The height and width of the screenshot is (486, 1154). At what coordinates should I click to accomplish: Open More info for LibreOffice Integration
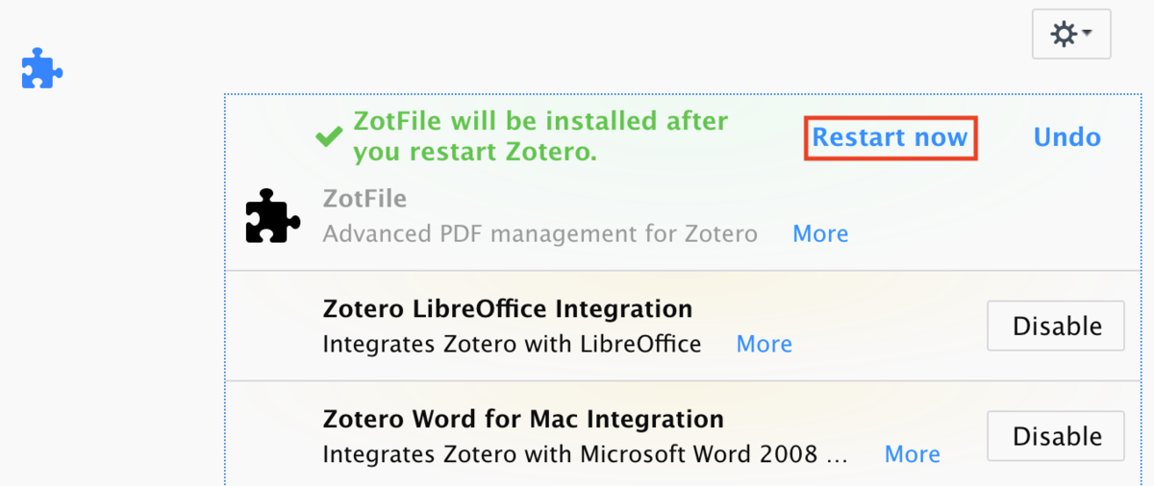pyautogui.click(x=764, y=344)
